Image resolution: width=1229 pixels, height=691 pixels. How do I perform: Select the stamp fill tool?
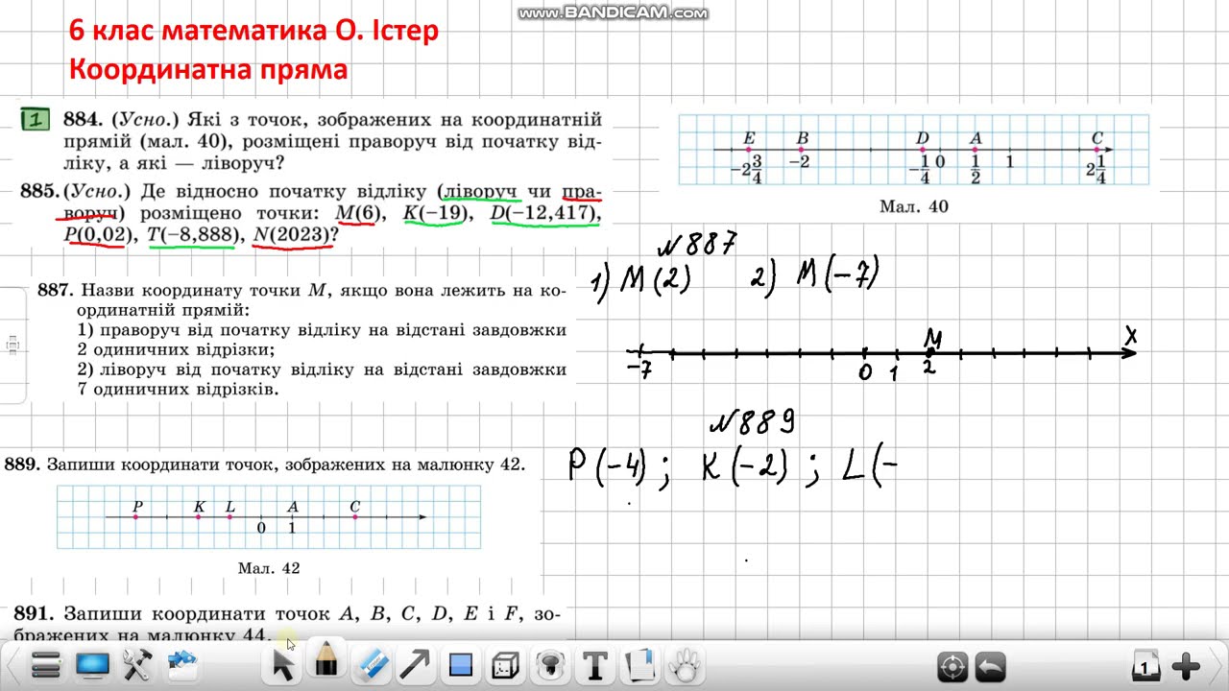pyautogui.click(x=549, y=665)
